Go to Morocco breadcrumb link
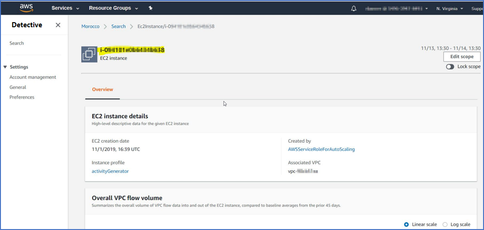Image resolution: width=484 pixels, height=230 pixels. (x=90, y=26)
